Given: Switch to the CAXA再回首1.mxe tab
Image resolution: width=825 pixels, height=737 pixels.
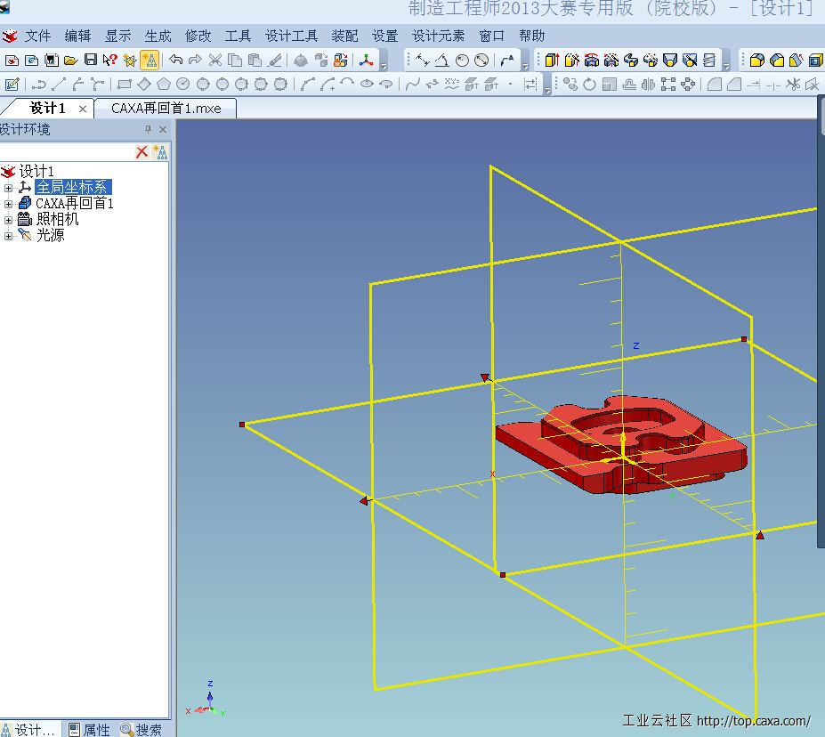Looking at the screenshot, I should (166, 109).
